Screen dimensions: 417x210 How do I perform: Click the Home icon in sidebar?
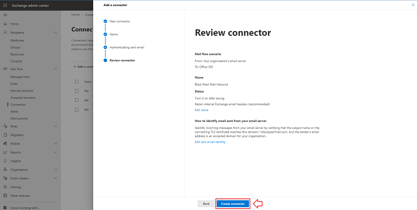(5, 24)
